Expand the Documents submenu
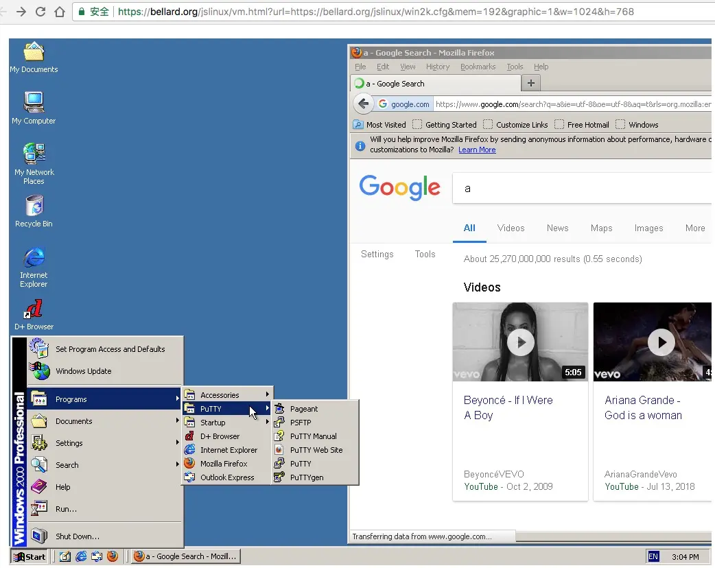This screenshot has height=568, width=715. coord(105,421)
